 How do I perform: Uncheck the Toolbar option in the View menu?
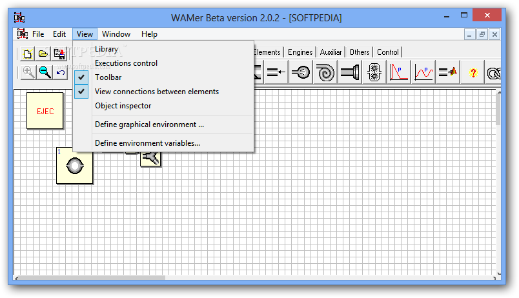coord(163,77)
